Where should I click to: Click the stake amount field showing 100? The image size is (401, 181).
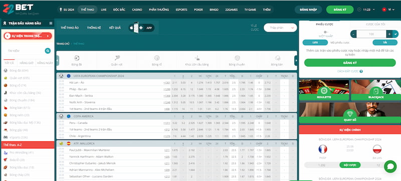point(371,34)
